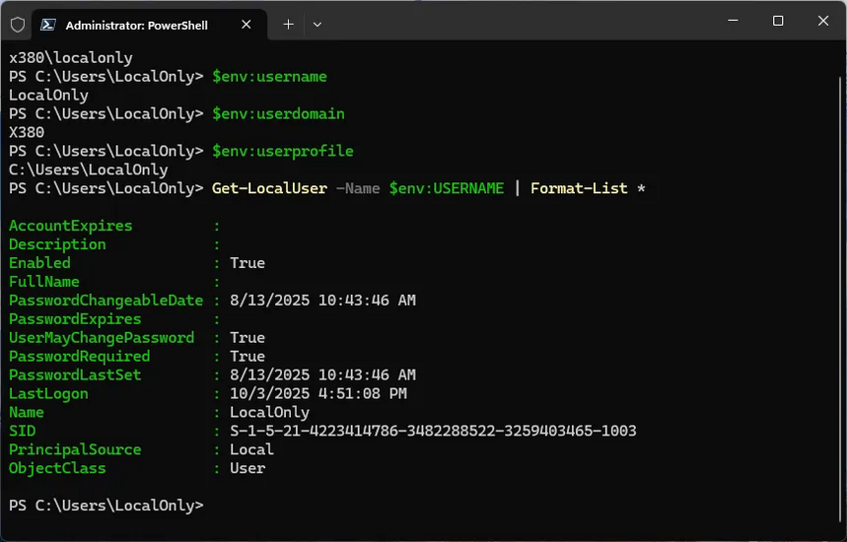This screenshot has height=542, width=847.
Task: Expand the new tab profile dropdown
Action: pyautogui.click(x=318, y=24)
